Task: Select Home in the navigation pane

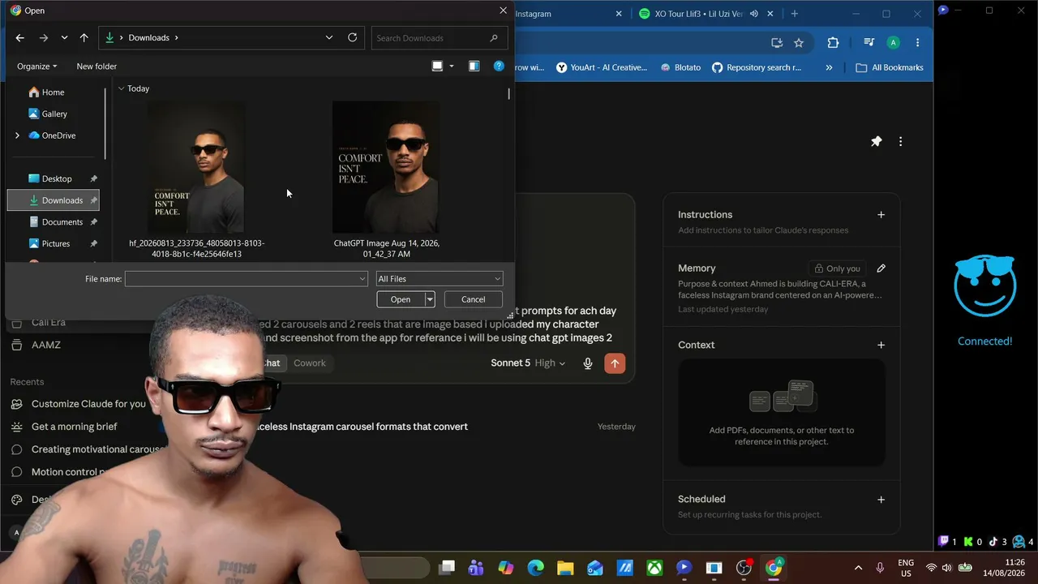Action: point(53,92)
